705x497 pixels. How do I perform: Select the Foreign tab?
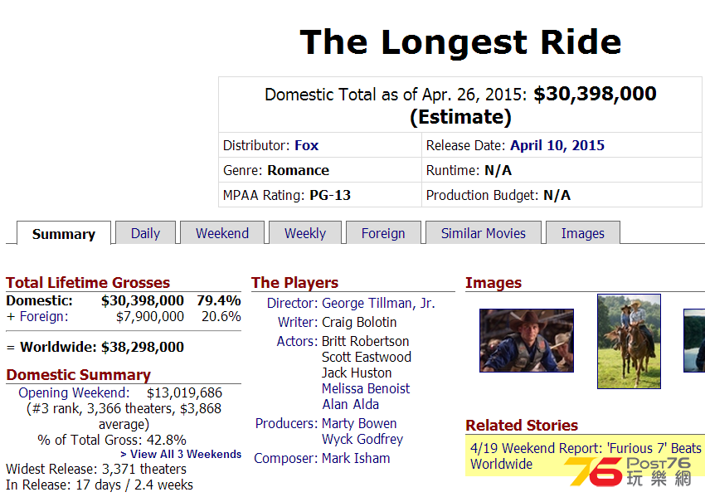click(383, 233)
